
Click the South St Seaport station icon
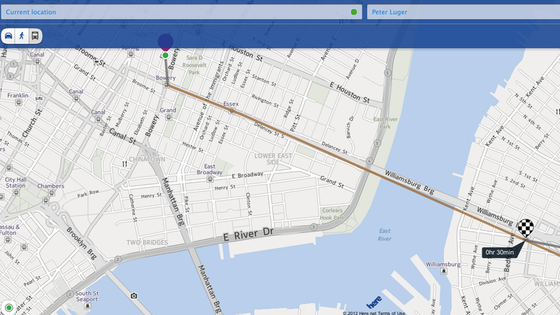tap(87, 306)
